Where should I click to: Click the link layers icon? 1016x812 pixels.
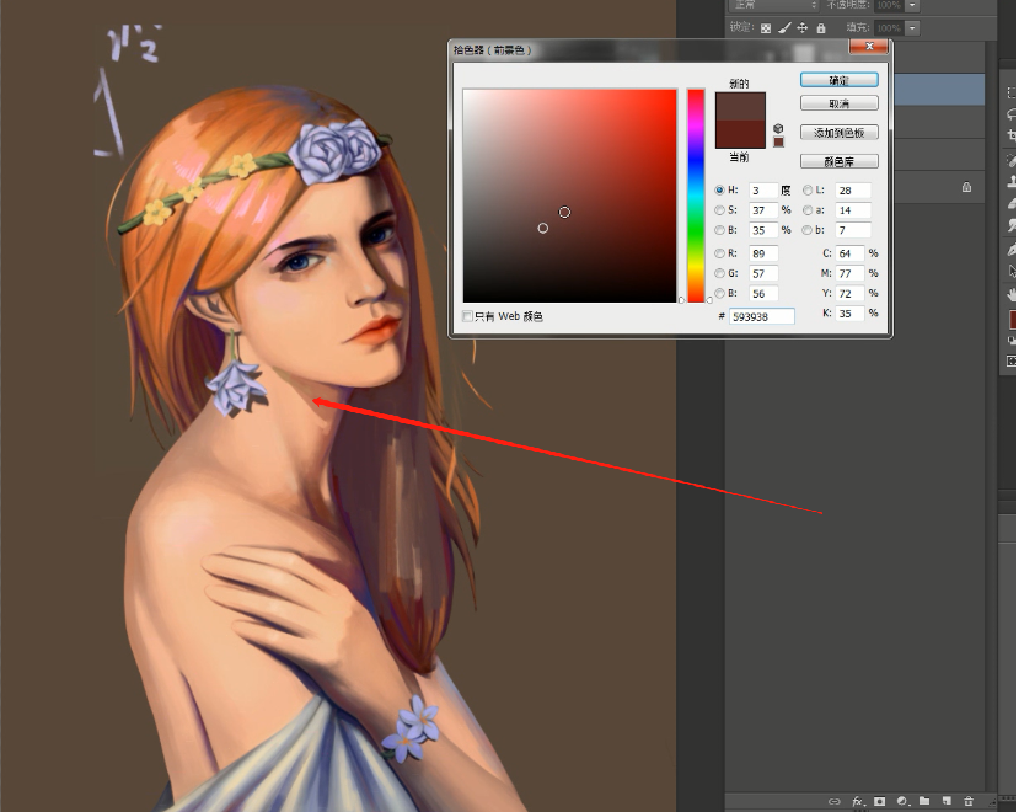834,802
